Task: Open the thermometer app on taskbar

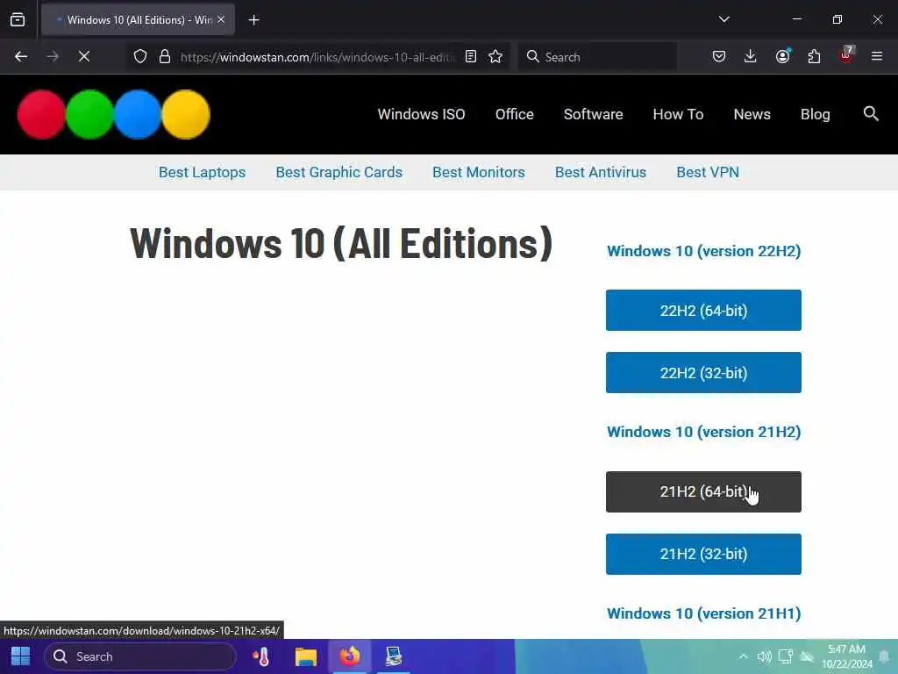Action: (261, 656)
